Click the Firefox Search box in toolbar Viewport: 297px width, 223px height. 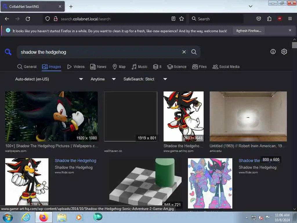[x=216, y=19]
